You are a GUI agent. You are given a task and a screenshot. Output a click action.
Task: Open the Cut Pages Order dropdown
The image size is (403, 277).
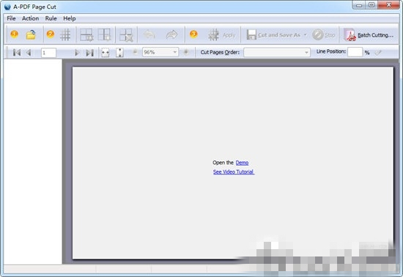306,53
